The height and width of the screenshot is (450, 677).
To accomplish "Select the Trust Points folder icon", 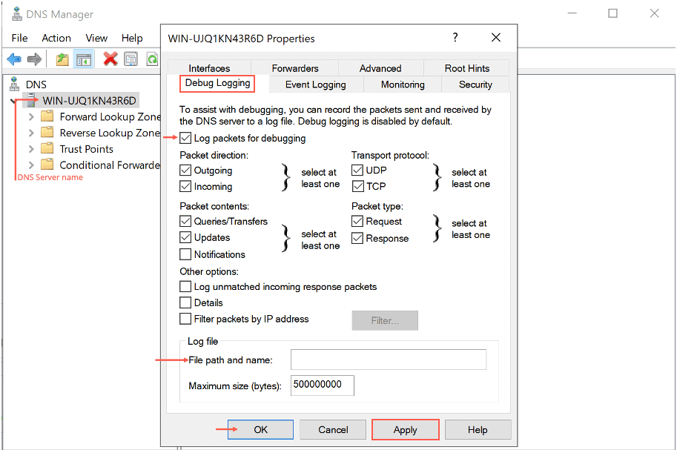I will click(47, 149).
